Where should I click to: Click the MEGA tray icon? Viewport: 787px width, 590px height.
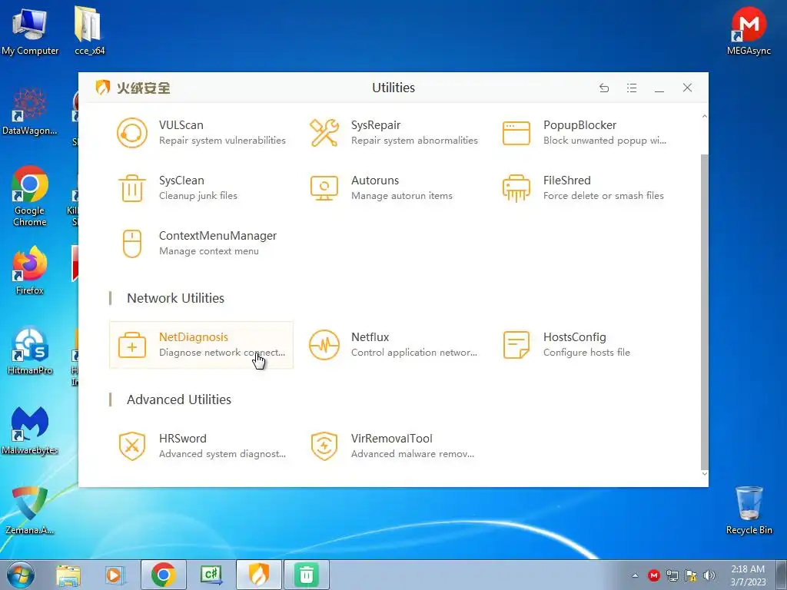point(653,575)
